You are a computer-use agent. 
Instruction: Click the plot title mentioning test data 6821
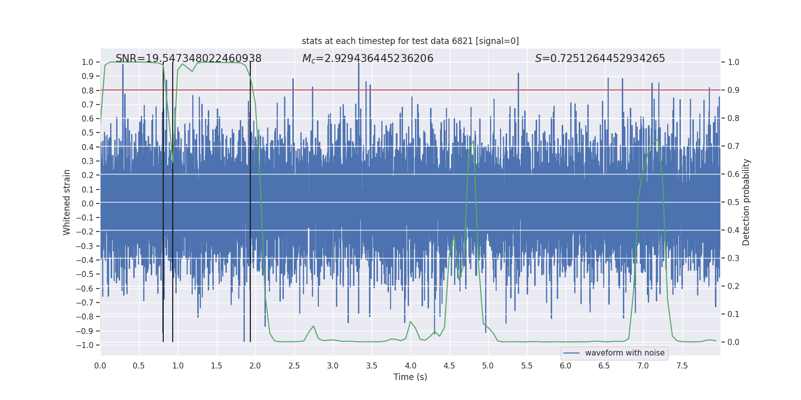[411, 41]
